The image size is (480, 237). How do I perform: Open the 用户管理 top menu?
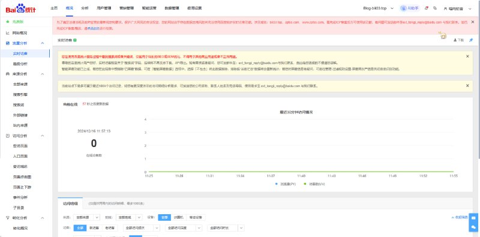tap(104, 8)
